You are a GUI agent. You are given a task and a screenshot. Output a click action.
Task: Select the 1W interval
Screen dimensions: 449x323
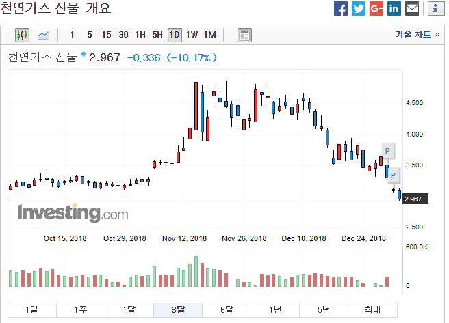point(192,35)
